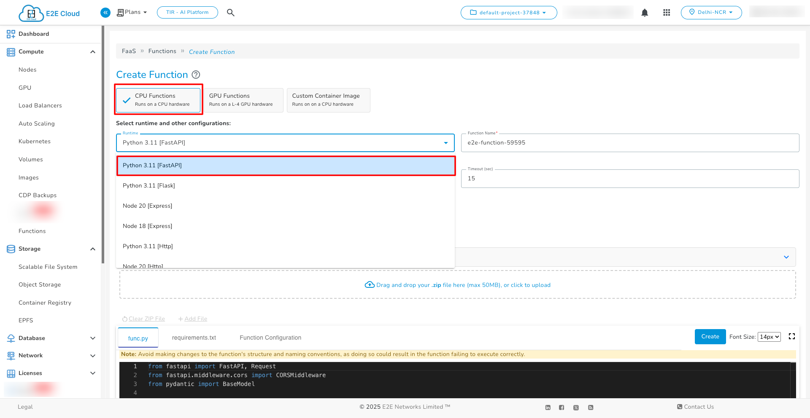Click the zip file upload drop zone
This screenshot has width=810, height=418.
click(458, 285)
